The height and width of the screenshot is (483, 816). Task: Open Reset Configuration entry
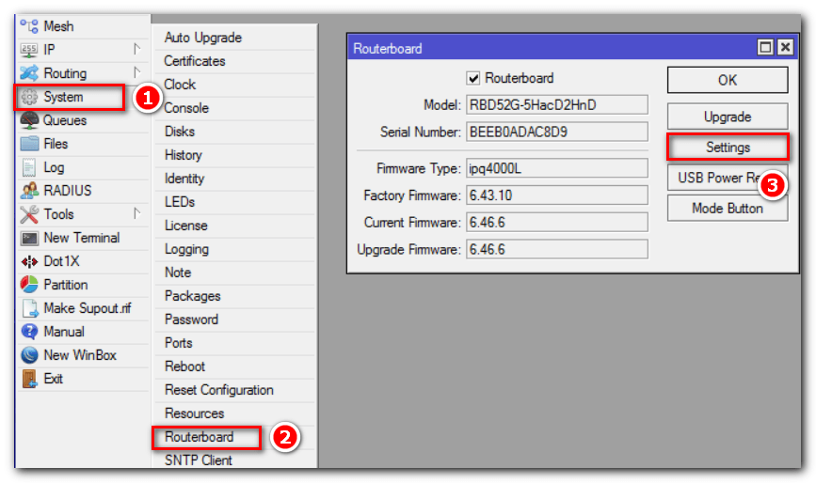tap(235, 390)
